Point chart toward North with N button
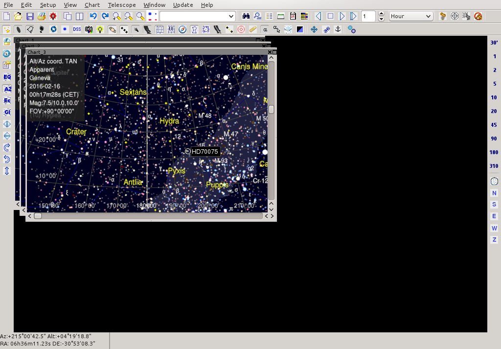The image size is (501, 349). click(x=494, y=193)
